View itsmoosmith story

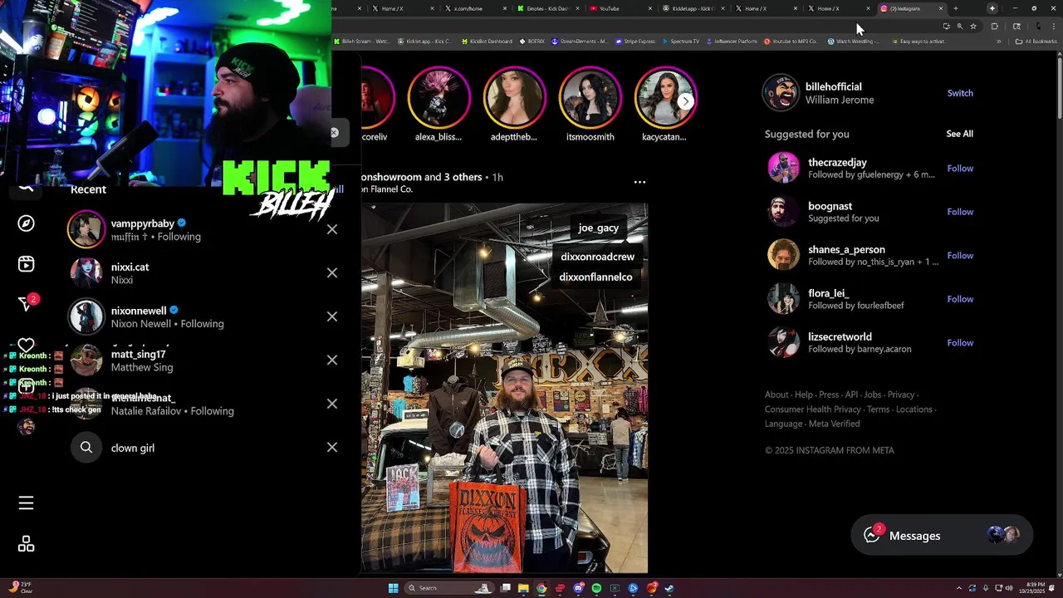coord(590,97)
